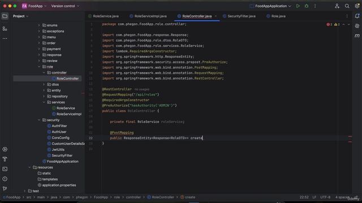The height and width of the screenshot is (203, 362).
Task: Click line 22 in editor gutter
Action: click(x=90, y=138)
